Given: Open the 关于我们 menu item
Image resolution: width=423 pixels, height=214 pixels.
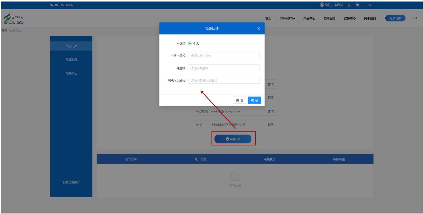Looking at the screenshot, I should [370, 18].
